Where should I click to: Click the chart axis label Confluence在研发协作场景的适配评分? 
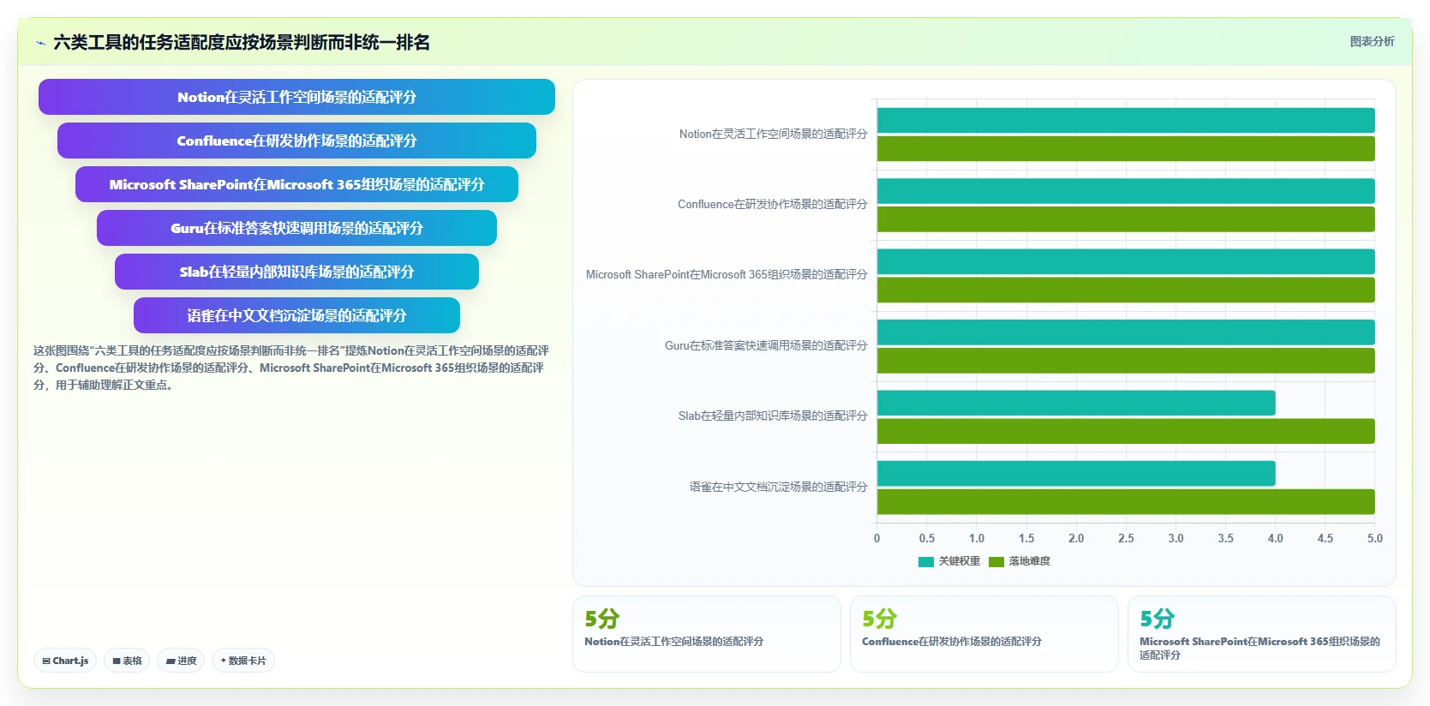point(772,204)
